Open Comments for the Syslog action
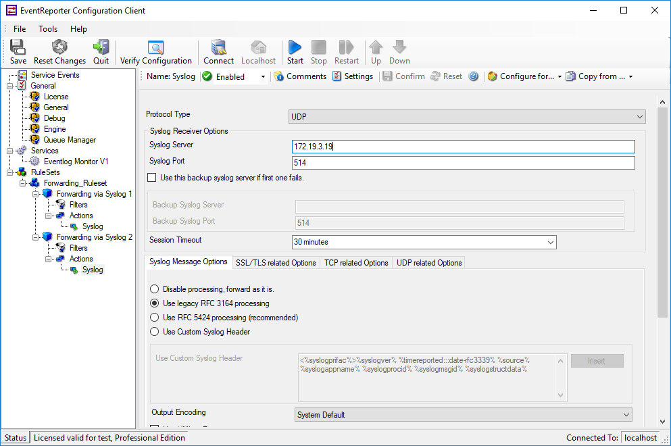The image size is (671, 446). pos(300,76)
